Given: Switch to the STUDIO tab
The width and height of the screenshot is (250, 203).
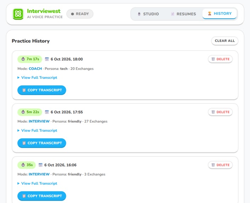Looking at the screenshot, I should pyautogui.click(x=148, y=14).
